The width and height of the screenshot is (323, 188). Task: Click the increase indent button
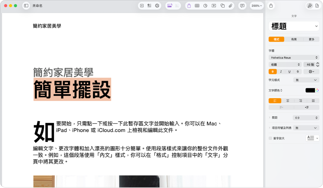tap(307, 107)
